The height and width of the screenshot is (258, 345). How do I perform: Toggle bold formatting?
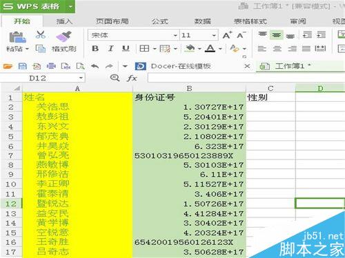pos(95,48)
